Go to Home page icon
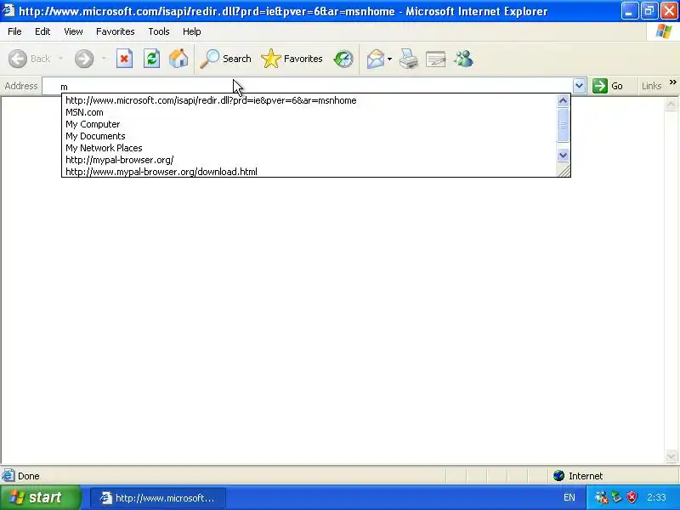 coord(178,59)
